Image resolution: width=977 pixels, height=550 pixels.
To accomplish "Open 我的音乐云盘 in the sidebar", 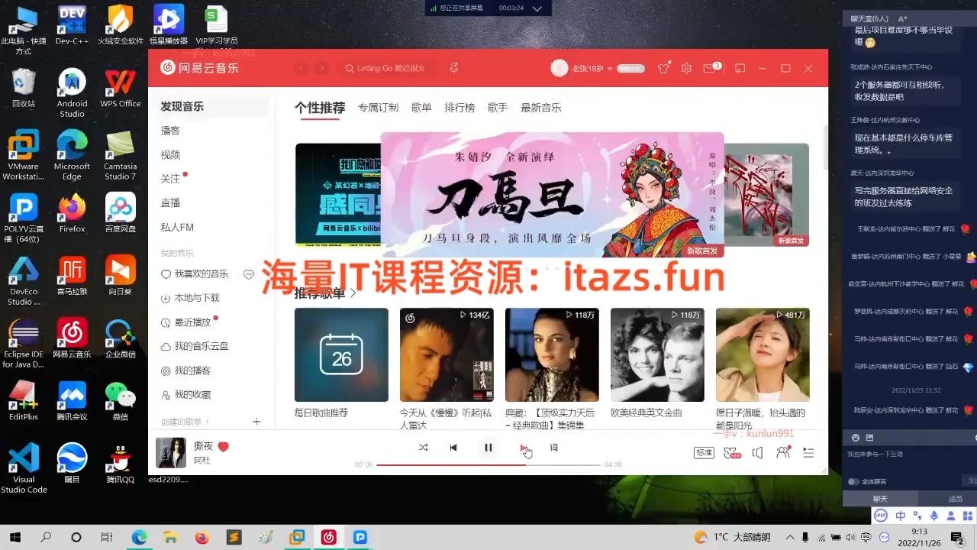I will (202, 346).
